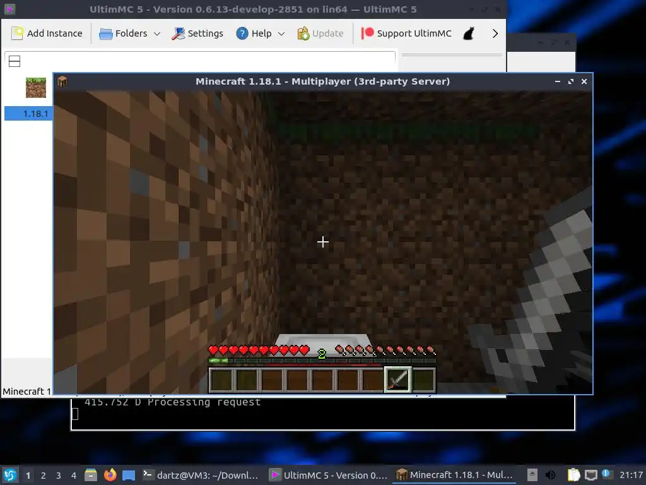Switch to the UltimMC 5 taskbar entry
The width and height of the screenshot is (646, 485).
(x=328, y=475)
